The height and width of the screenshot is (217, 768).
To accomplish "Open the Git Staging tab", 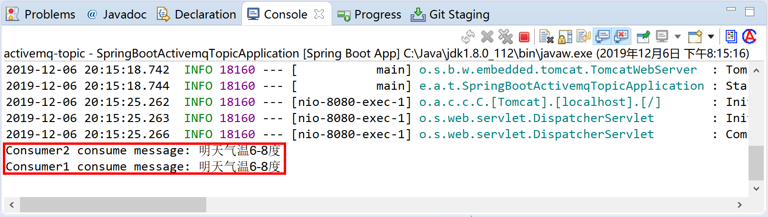I will [x=451, y=15].
